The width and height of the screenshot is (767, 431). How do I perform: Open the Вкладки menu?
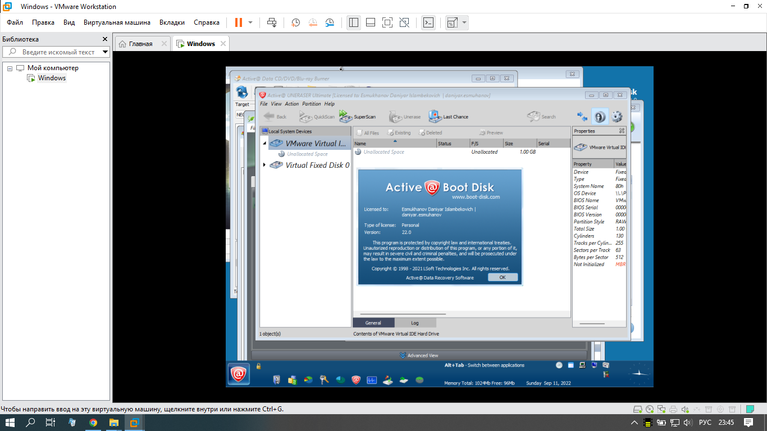pyautogui.click(x=172, y=22)
